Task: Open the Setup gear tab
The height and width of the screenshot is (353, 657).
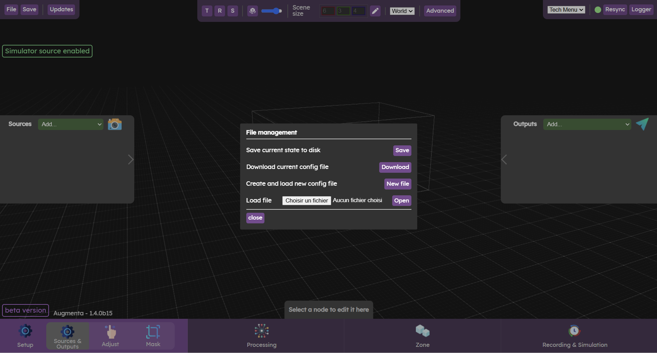Action: coord(25,336)
